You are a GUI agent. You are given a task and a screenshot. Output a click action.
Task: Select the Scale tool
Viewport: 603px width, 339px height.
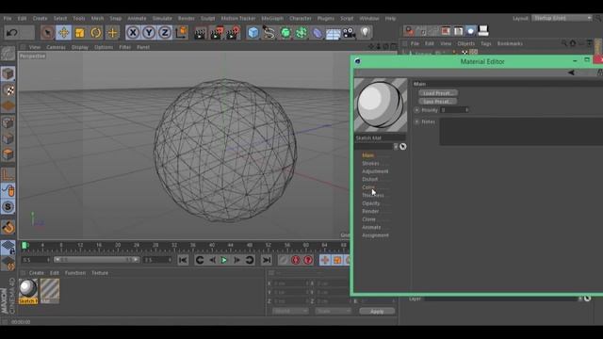click(80, 33)
